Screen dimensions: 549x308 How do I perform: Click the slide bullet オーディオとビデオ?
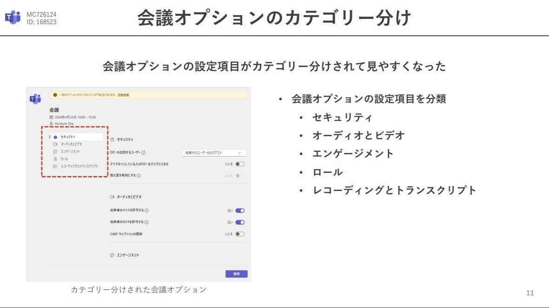pyautogui.click(x=358, y=136)
